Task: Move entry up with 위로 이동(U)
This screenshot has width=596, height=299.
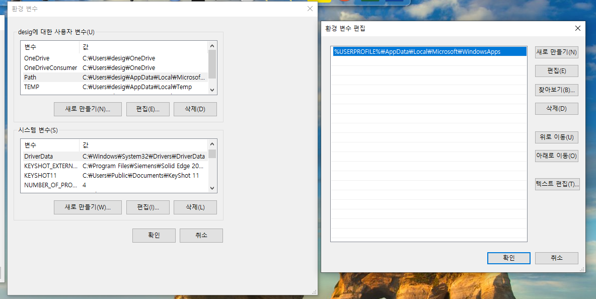Action: tap(556, 137)
